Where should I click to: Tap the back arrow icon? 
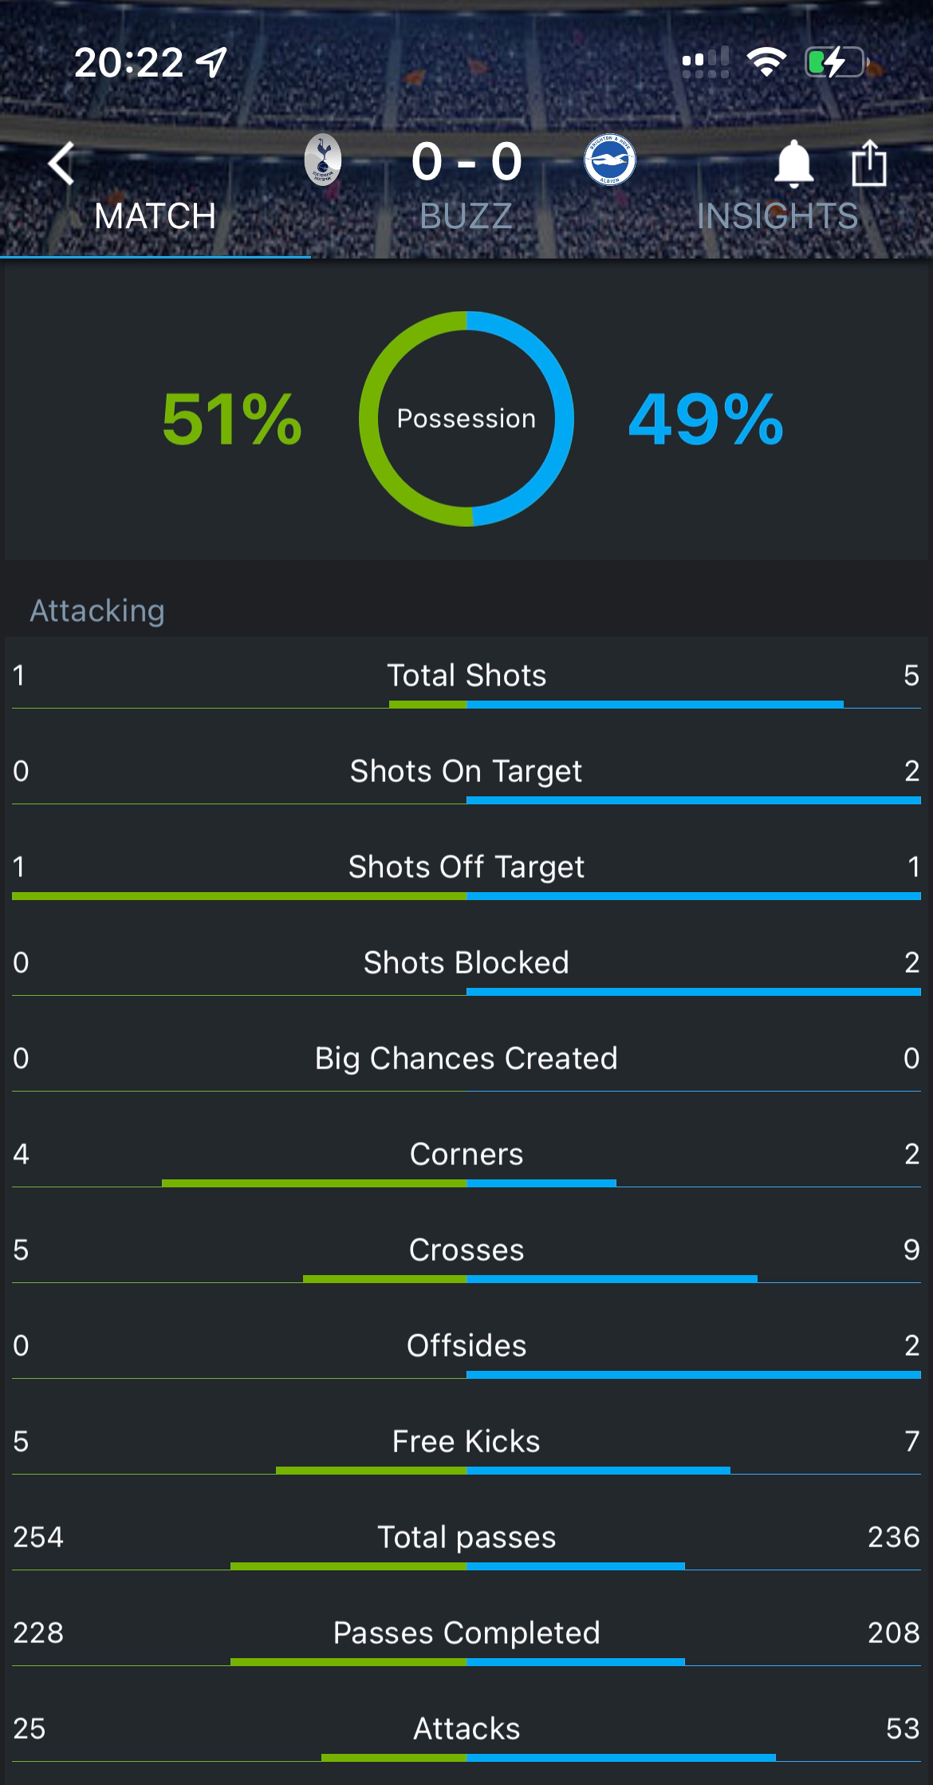click(61, 163)
